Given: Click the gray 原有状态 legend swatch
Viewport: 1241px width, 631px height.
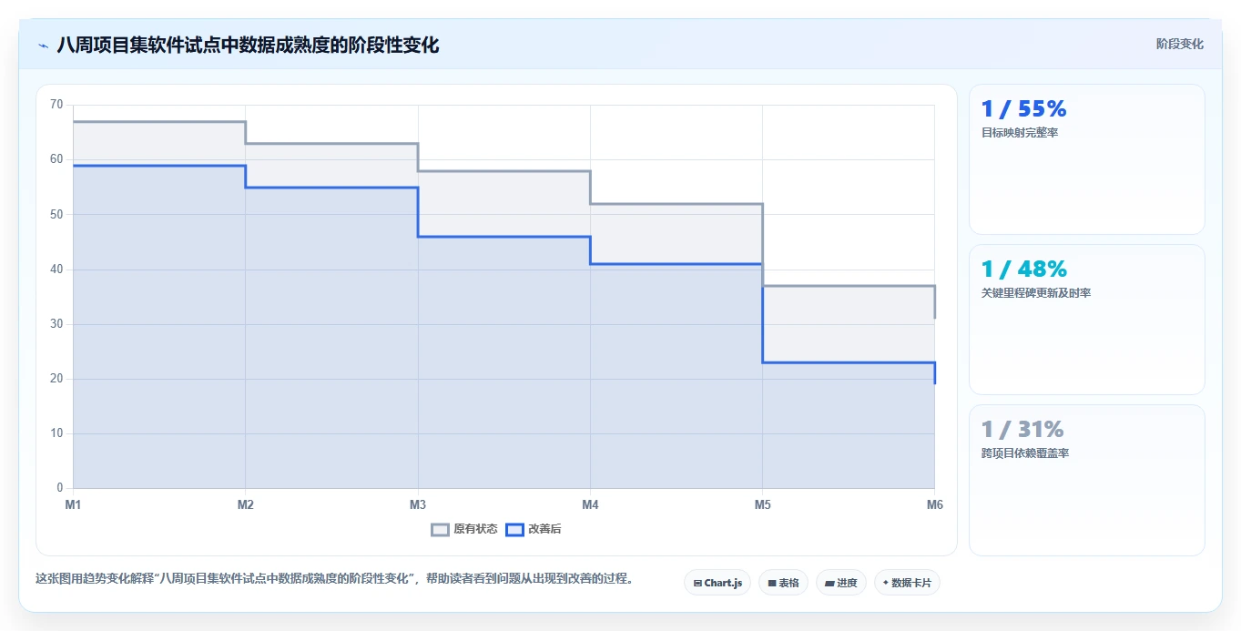Looking at the screenshot, I should pyautogui.click(x=441, y=529).
